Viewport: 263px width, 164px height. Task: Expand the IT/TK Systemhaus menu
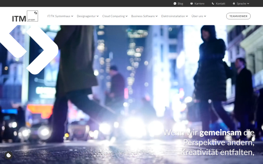point(60,16)
